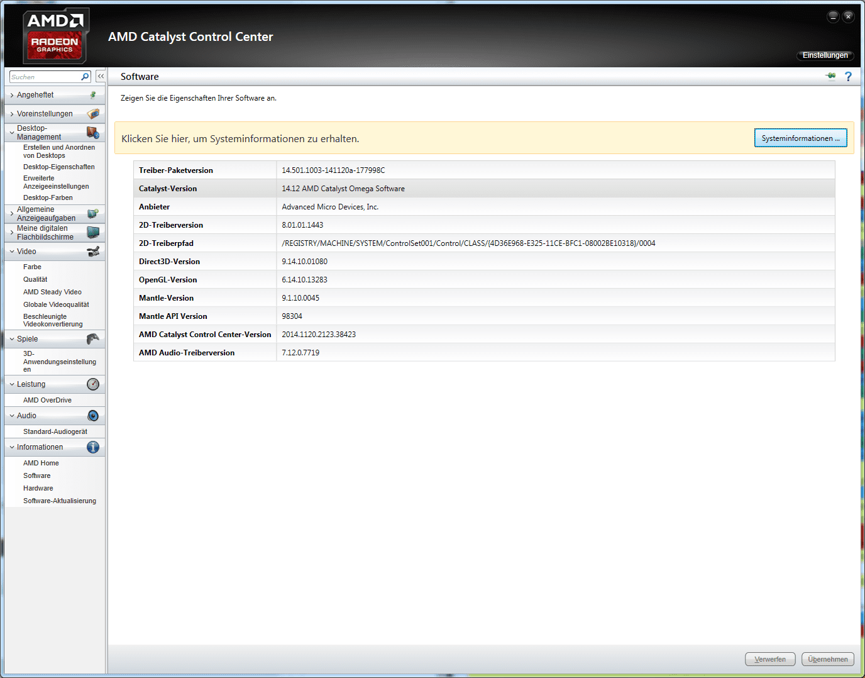Select Farbe under Video
865x678 pixels.
pyautogui.click(x=32, y=267)
